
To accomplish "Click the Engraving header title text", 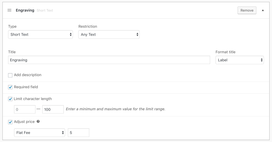I will pos(25,10).
